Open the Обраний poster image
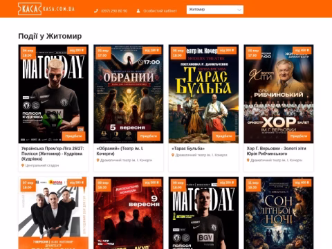 point(129,94)
